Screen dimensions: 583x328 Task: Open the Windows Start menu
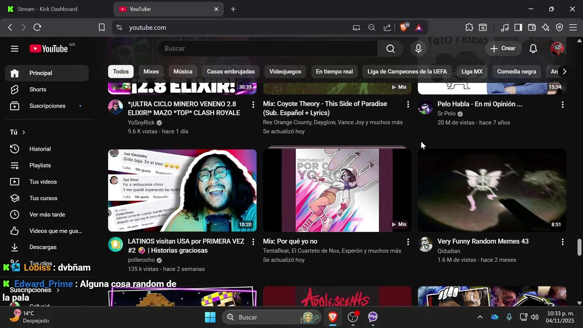[210, 317]
